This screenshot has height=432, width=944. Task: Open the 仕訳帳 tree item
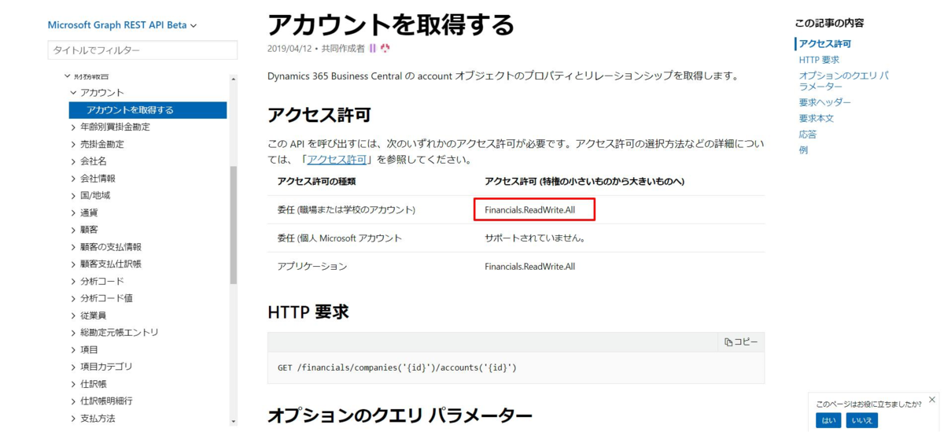pyautogui.click(x=93, y=384)
